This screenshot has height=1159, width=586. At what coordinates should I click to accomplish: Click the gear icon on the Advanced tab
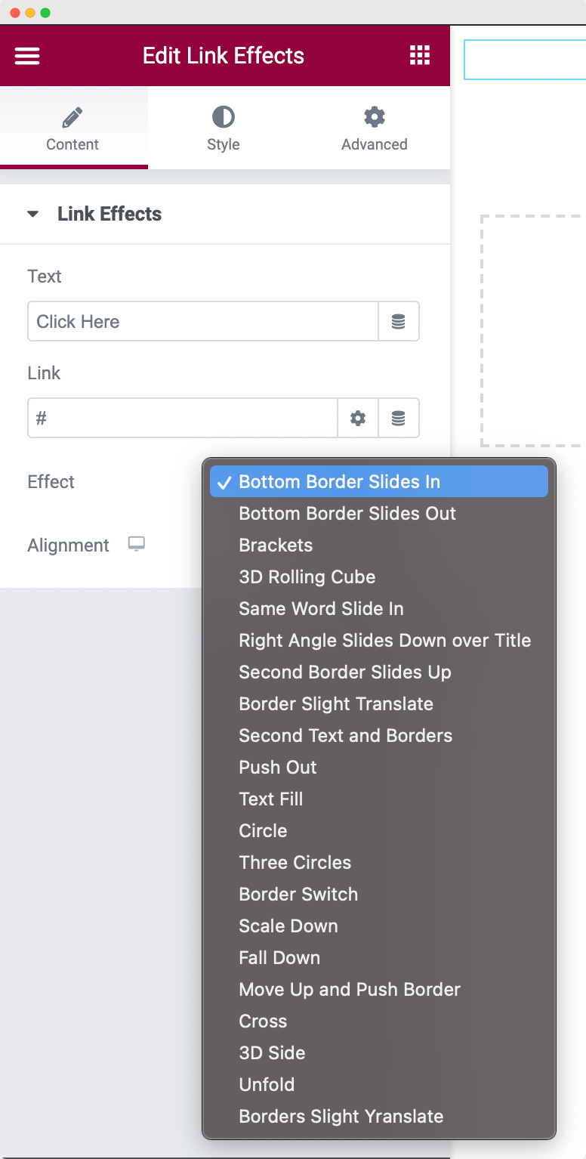click(374, 116)
